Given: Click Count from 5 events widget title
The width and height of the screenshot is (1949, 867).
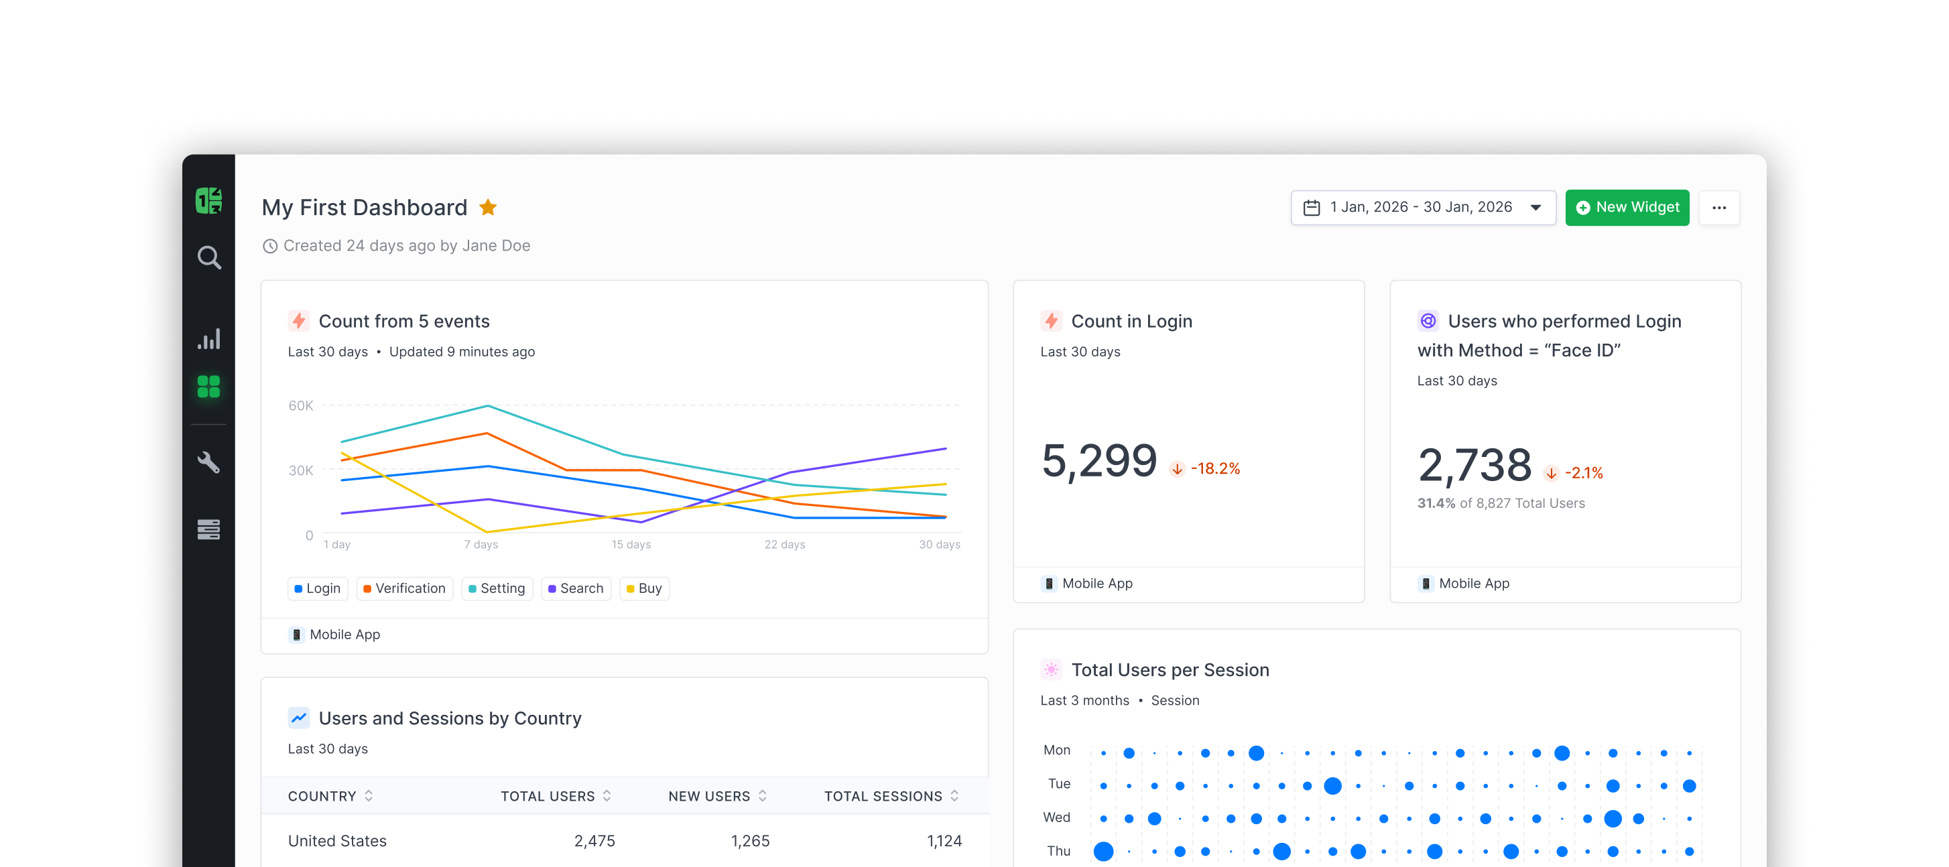Looking at the screenshot, I should (404, 321).
